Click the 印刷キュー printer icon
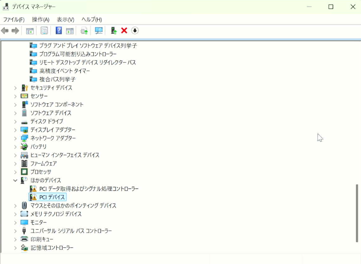The height and width of the screenshot is (264, 361). pyautogui.click(x=24, y=239)
